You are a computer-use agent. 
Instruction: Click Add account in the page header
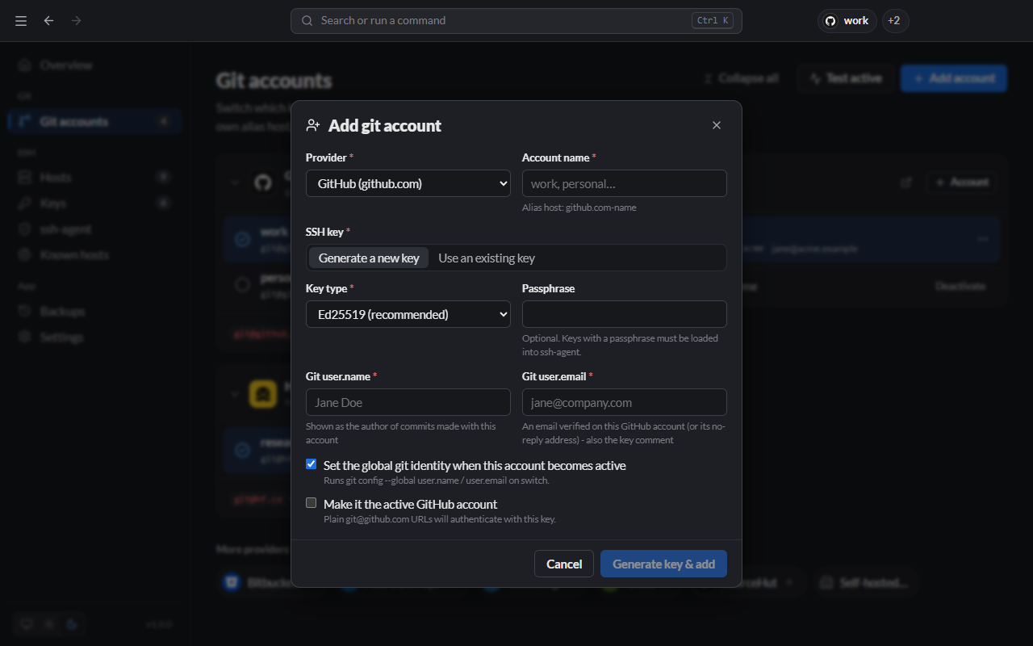tap(954, 78)
